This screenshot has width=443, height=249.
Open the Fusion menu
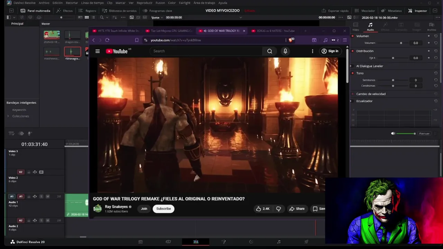[x=160, y=3]
